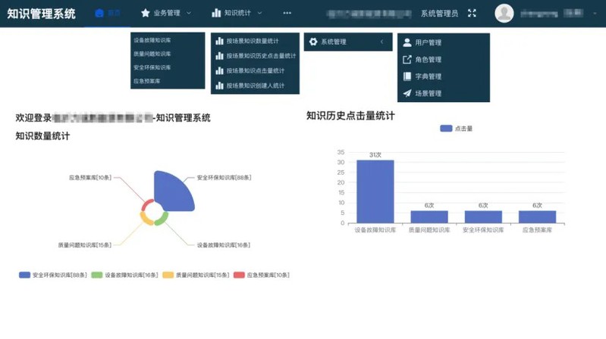This screenshot has width=606, height=339.
Task: Click the gear icon for 系统管理
Action: (x=313, y=42)
